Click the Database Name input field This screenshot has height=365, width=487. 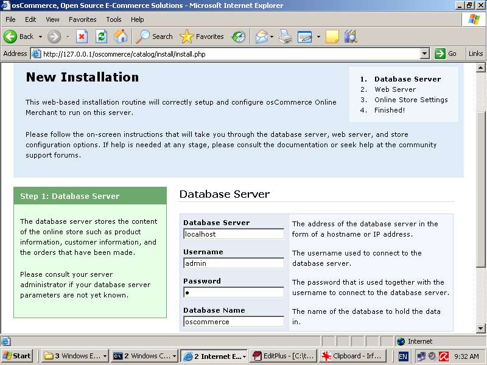click(x=234, y=322)
